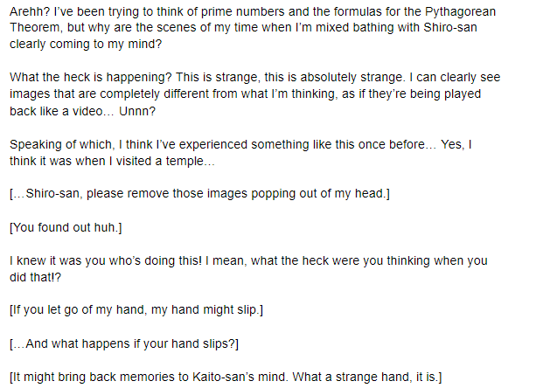Click the words "prime numbers"

point(242,11)
